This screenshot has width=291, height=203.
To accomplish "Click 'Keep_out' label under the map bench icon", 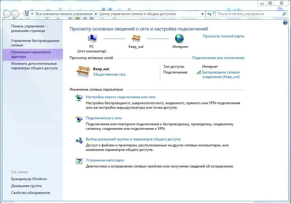I will 136,47.
